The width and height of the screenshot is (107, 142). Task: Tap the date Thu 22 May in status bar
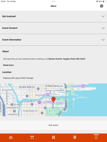[x=11, y=1]
